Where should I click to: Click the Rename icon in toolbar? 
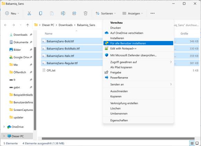click(x=63, y=13)
